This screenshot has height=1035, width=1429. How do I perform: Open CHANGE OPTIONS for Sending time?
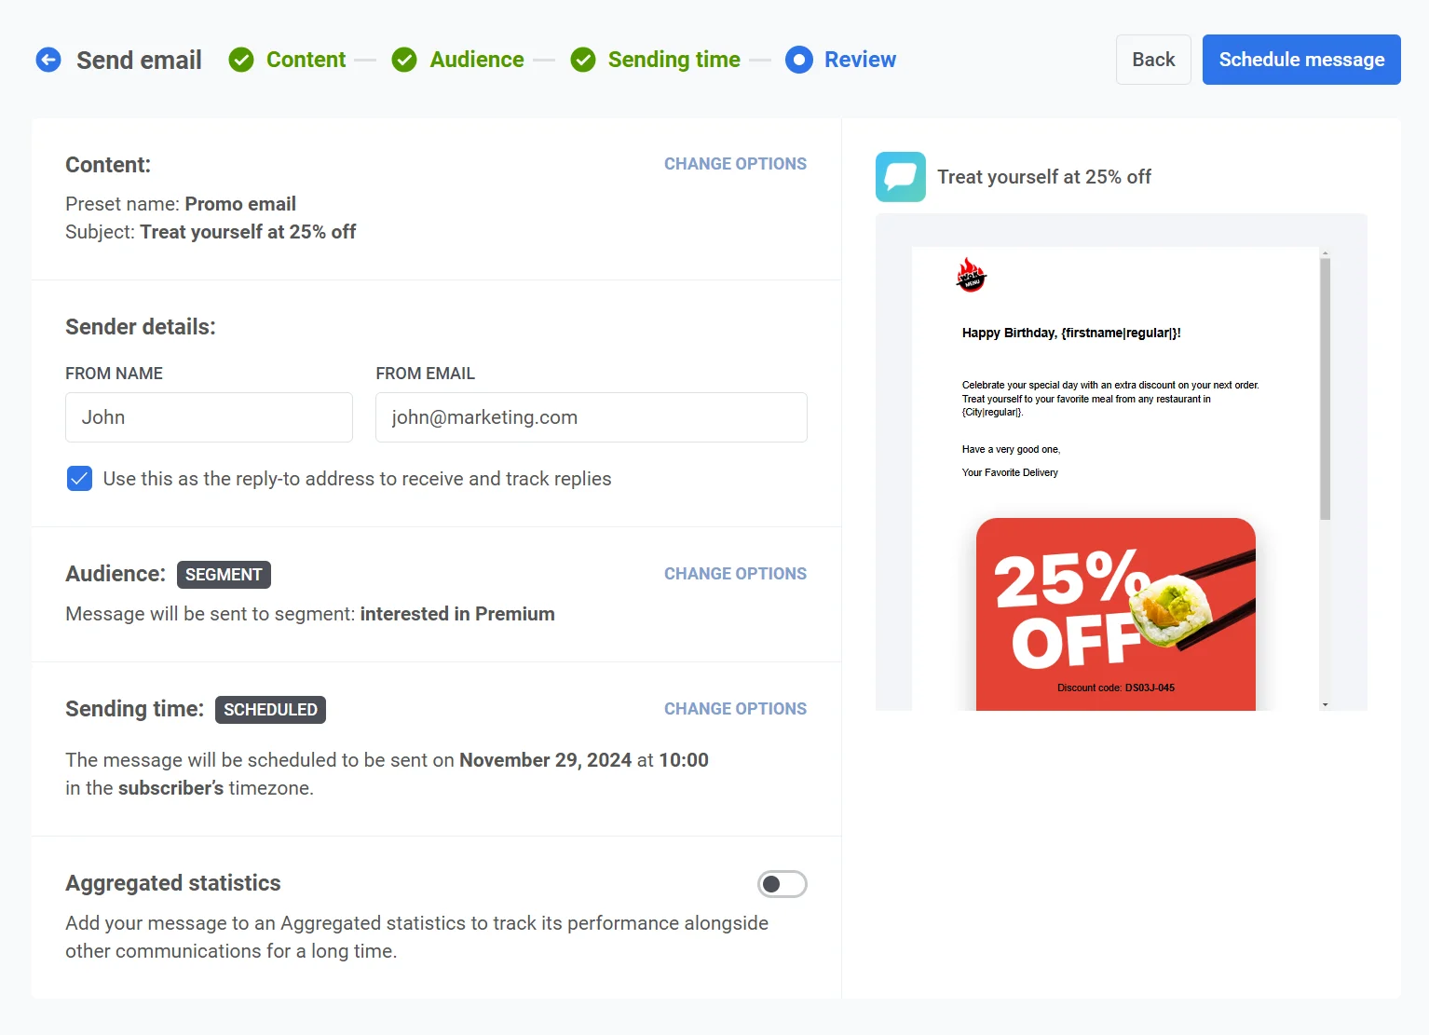click(735, 708)
